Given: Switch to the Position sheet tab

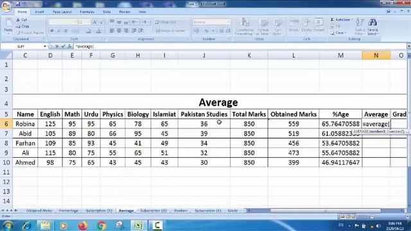Looking at the screenshot, I should 180,210.
